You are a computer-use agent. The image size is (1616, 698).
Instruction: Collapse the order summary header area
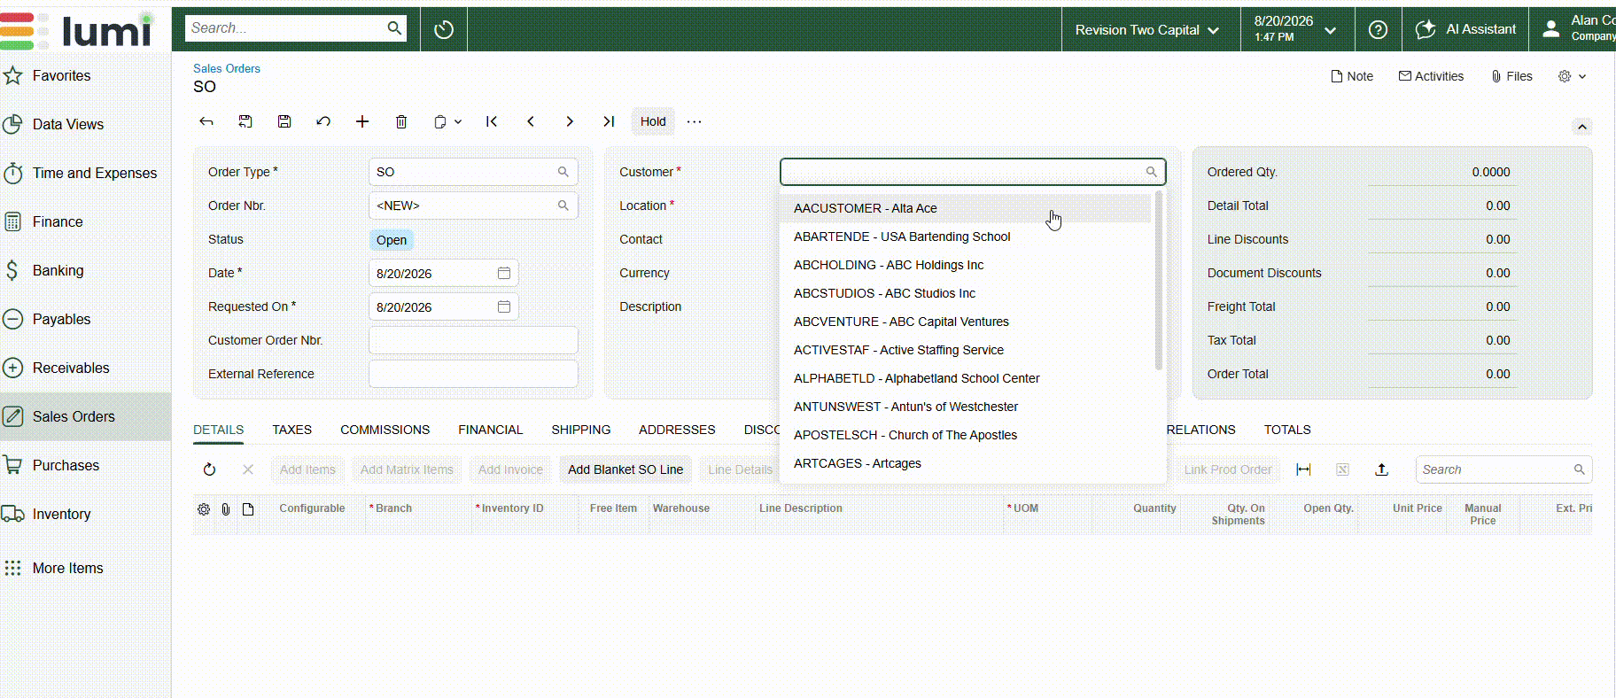1581,127
